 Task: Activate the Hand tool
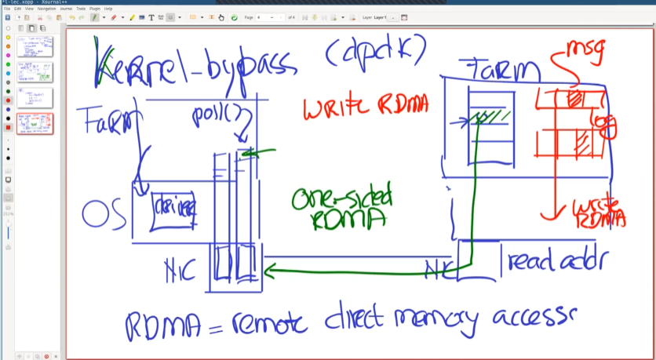(220, 17)
